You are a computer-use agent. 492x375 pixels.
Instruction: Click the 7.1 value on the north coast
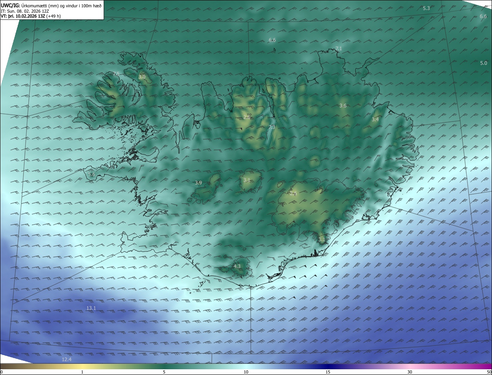click(x=338, y=48)
